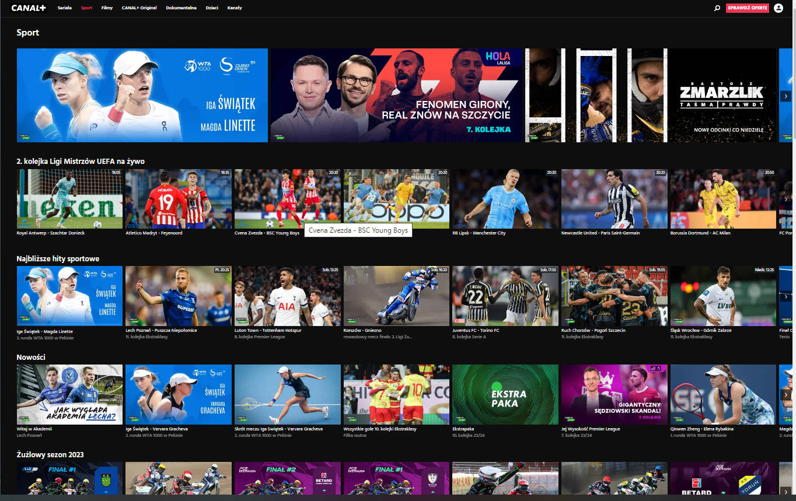This screenshot has width=796, height=501.
Task: Click the Sport page title
Action: click(x=28, y=33)
